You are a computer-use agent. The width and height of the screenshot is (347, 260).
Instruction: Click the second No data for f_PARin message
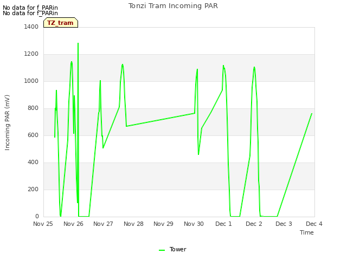click(x=30, y=13)
